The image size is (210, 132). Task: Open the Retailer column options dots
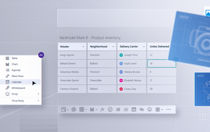[x=83, y=46]
